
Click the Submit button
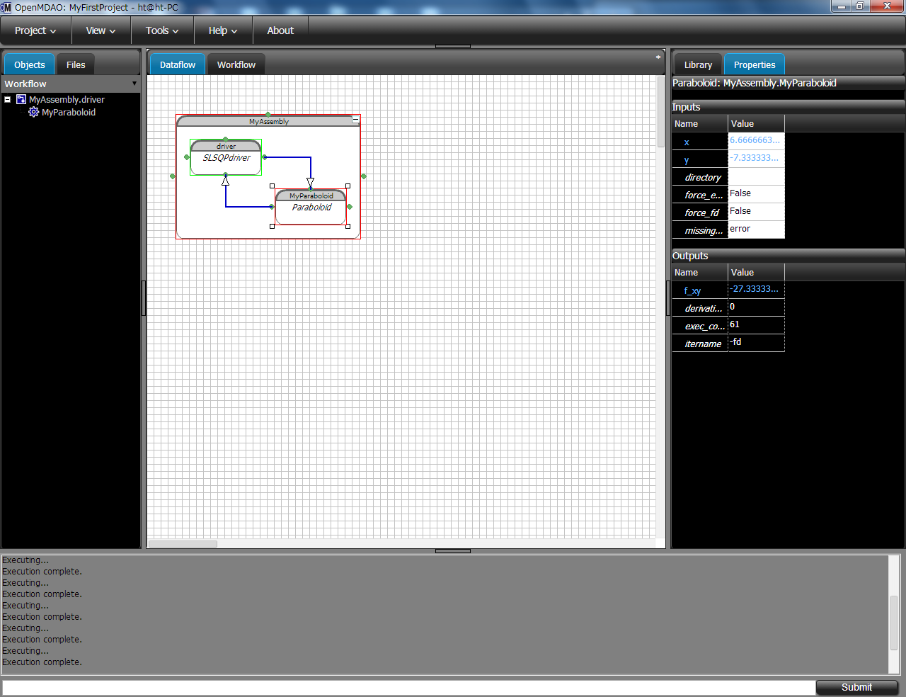coord(856,687)
